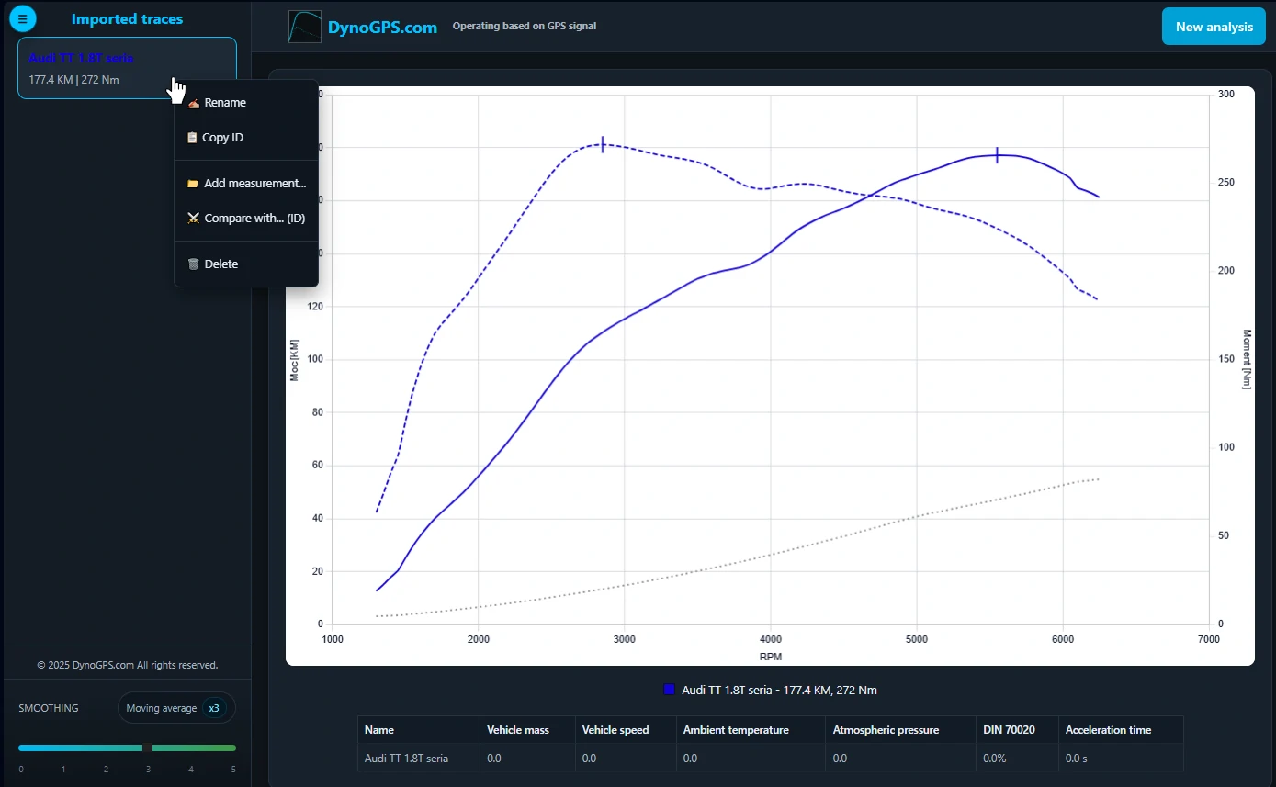Click the DynoGPS chart logo icon
1276x787 pixels.
(304, 27)
